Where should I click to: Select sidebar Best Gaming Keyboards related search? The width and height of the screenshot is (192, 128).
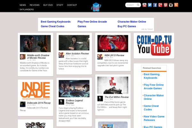coord(152,76)
